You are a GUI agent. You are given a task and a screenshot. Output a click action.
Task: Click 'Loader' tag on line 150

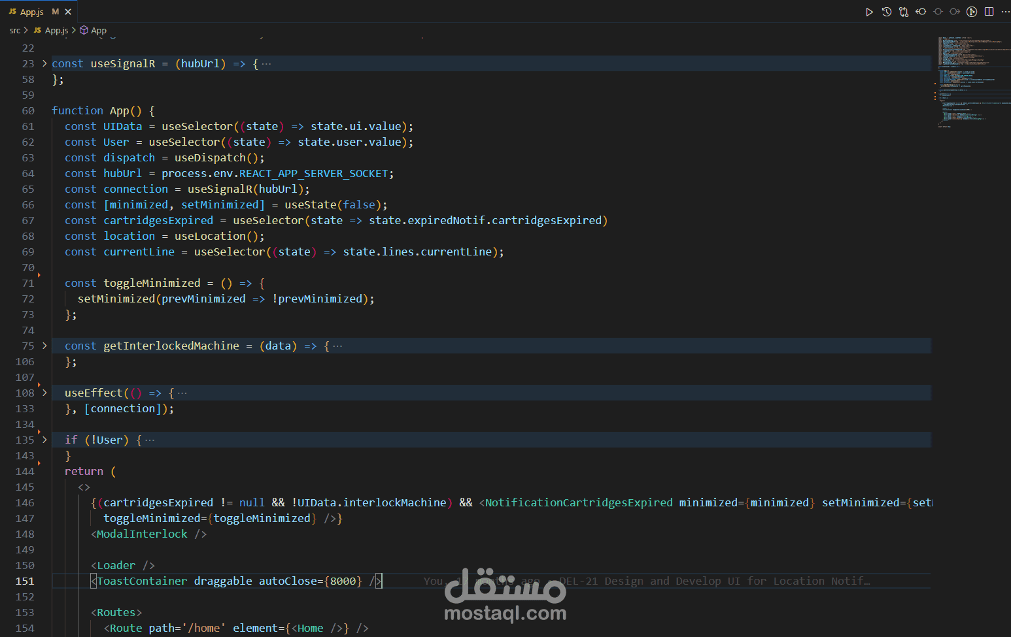coord(116,566)
